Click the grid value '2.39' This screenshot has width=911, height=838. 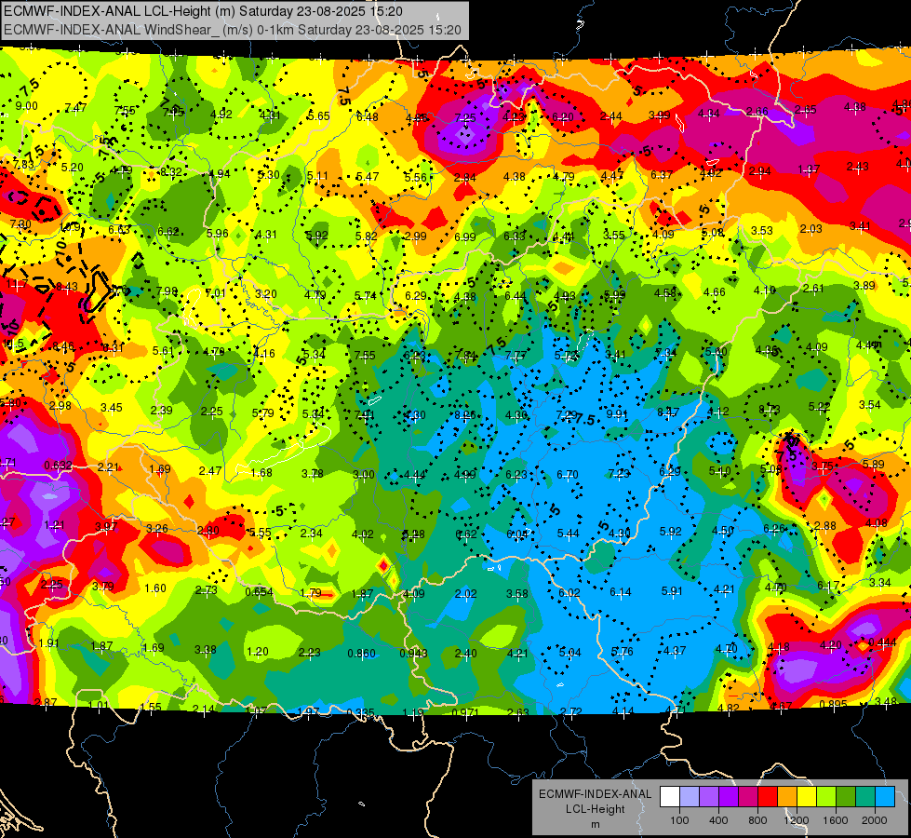[x=161, y=410]
